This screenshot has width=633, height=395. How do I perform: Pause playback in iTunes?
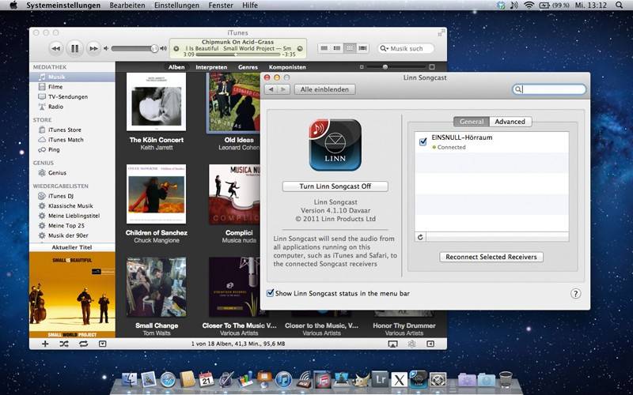tap(74, 49)
